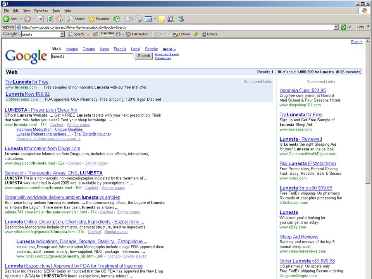Image resolution: width=372 pixels, height=279 pixels.
Task: Switch to the Froogle search tab
Action: coord(120,49)
